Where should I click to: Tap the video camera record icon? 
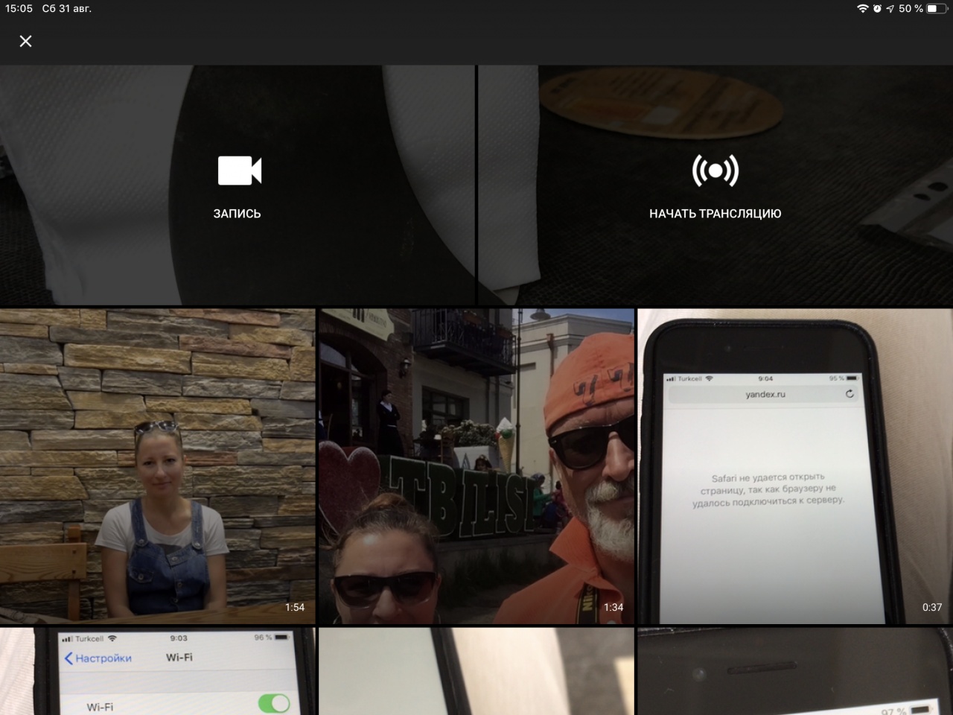tap(239, 171)
